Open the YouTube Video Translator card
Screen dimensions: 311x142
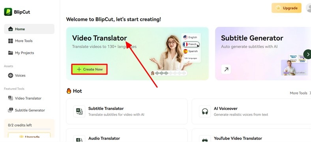(x=251, y=135)
